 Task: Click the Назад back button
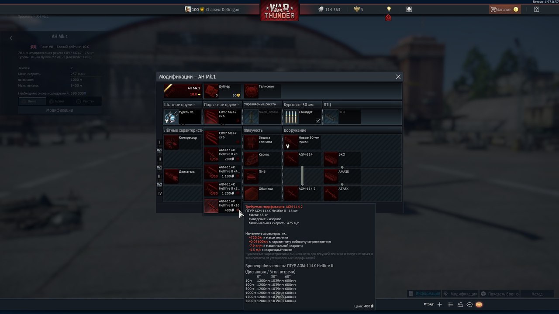pos(537,294)
